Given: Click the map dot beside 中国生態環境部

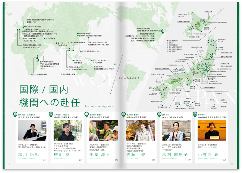Looking at the screenshot, I should point(78,34).
